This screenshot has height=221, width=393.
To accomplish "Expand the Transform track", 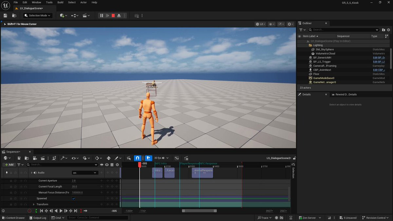I will pos(34,204).
